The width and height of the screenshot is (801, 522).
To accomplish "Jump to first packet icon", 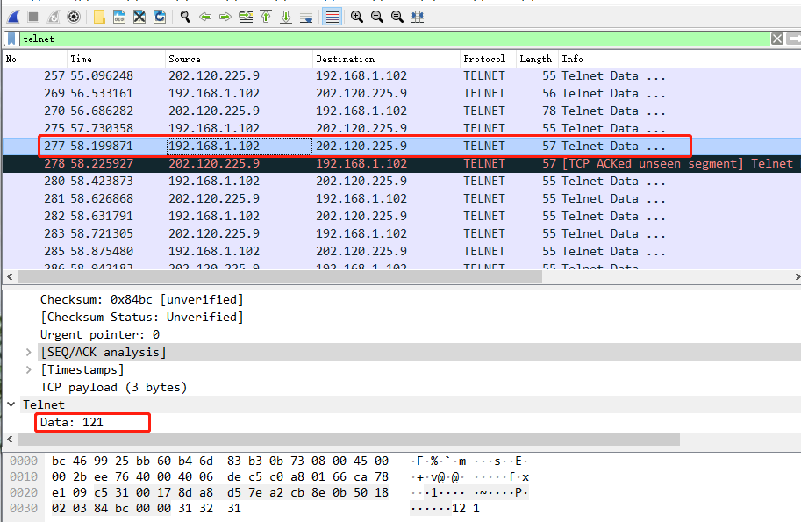I will coord(266,17).
